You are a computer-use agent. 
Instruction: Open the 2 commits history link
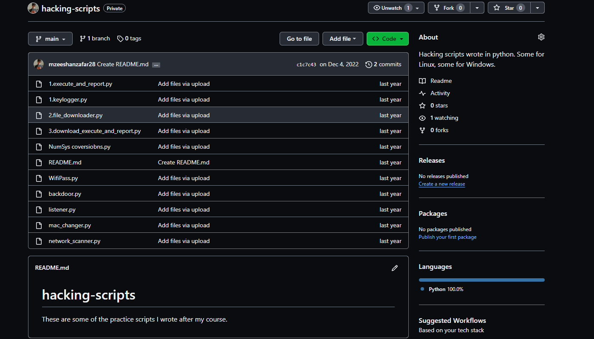383,65
